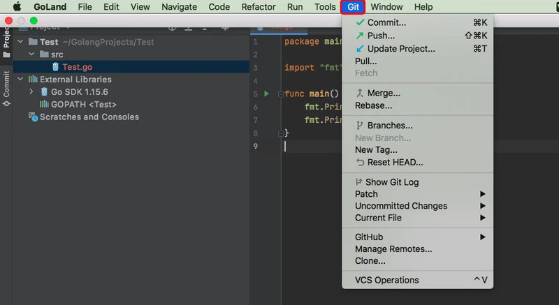Open the Navigate menu
This screenshot has width=559, height=305.
pyautogui.click(x=179, y=7)
